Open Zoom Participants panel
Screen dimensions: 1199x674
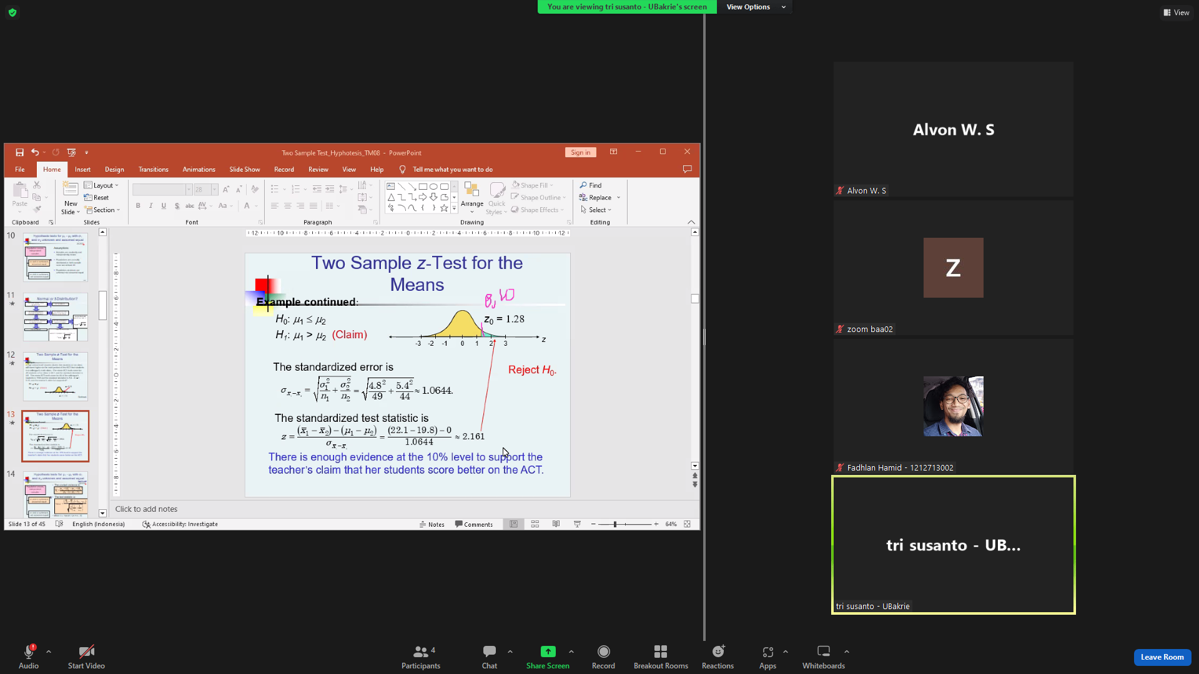point(421,657)
